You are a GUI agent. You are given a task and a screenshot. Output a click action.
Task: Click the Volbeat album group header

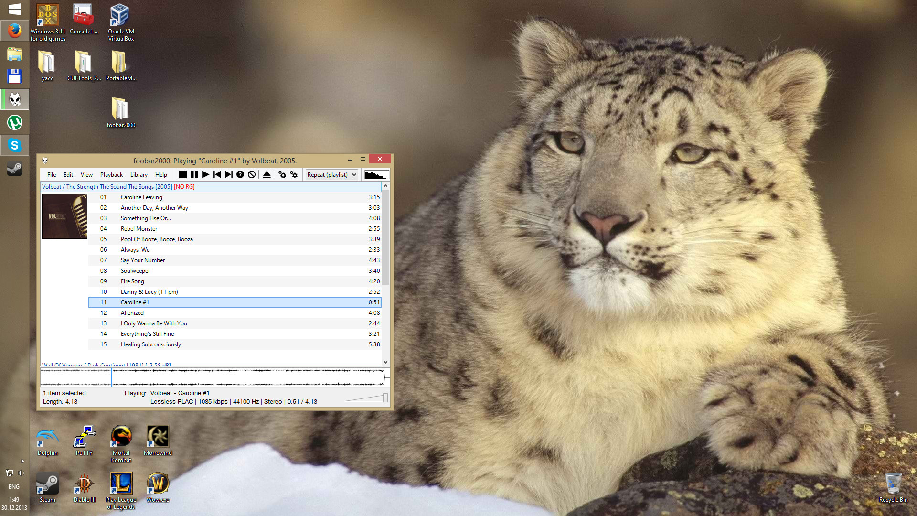point(107,187)
